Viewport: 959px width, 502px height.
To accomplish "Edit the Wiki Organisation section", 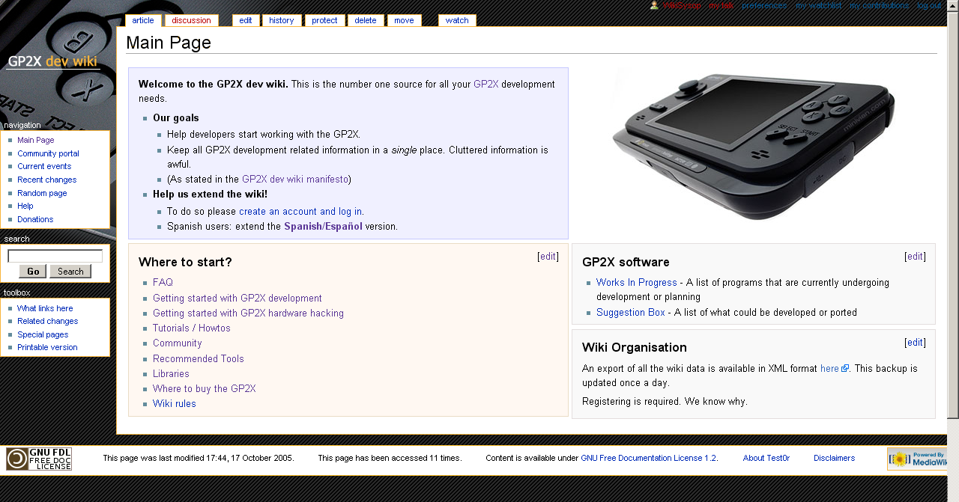I will 915,343.
